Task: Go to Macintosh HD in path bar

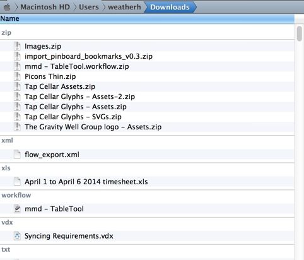Action: (45, 7)
